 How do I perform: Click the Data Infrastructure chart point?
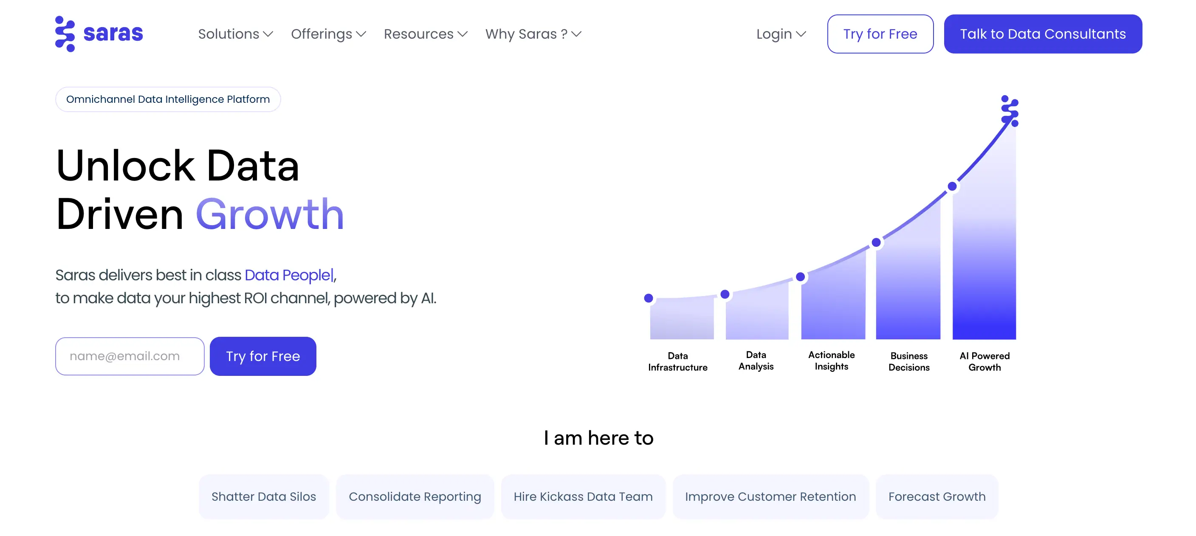649,298
